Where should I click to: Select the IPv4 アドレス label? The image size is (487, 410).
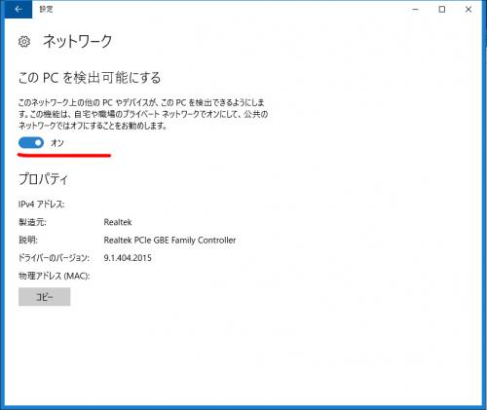(42, 205)
